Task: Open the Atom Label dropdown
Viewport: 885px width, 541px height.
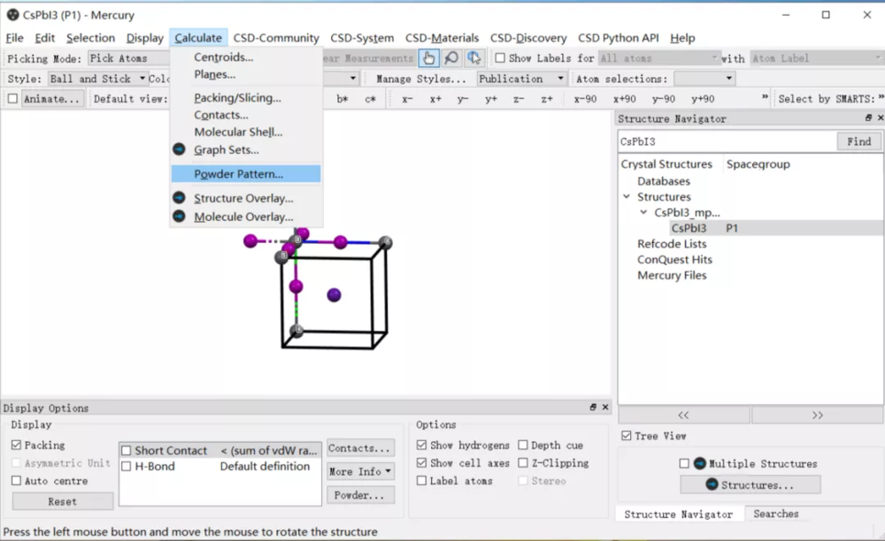Action: click(x=816, y=58)
